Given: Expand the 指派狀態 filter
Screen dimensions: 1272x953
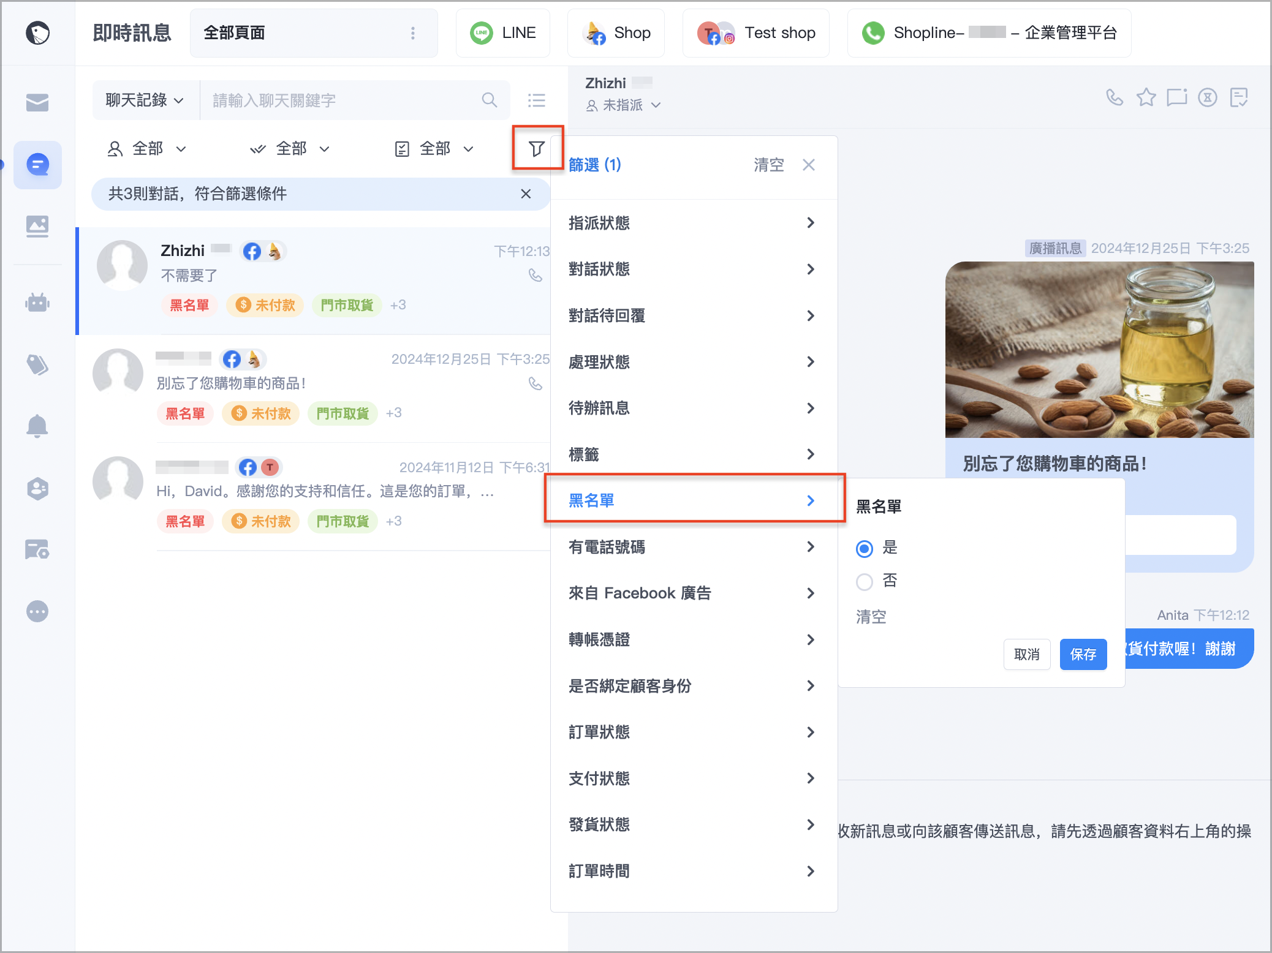Looking at the screenshot, I should 693,223.
